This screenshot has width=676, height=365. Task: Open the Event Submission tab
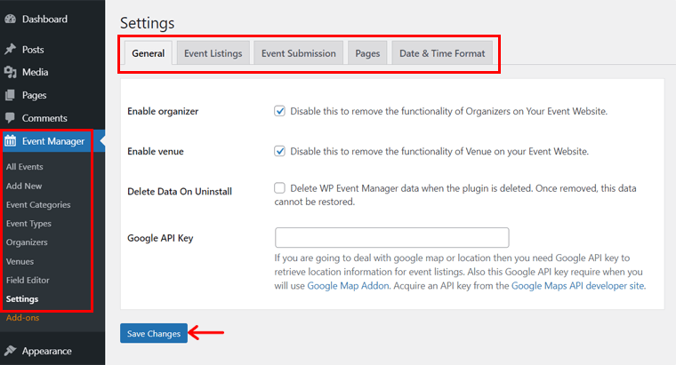click(x=298, y=53)
